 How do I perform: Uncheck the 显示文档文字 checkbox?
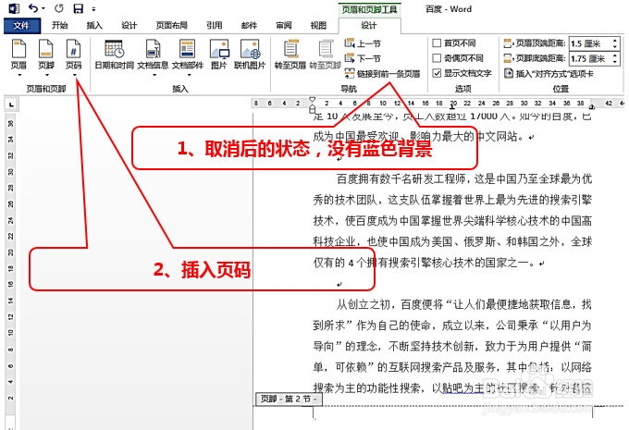[x=438, y=73]
